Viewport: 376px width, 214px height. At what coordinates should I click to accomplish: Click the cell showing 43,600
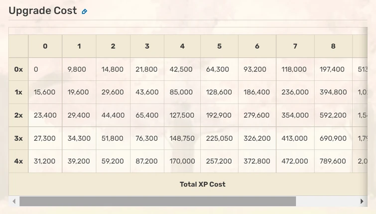pyautogui.click(x=147, y=92)
